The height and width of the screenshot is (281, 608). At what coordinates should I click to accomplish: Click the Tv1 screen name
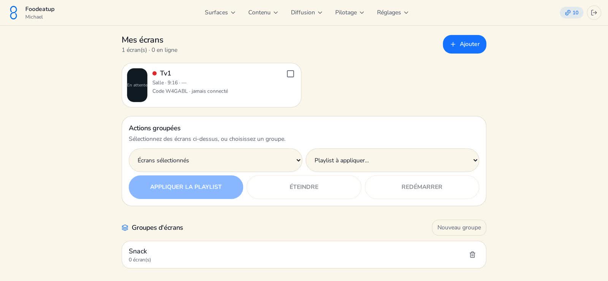tap(165, 73)
